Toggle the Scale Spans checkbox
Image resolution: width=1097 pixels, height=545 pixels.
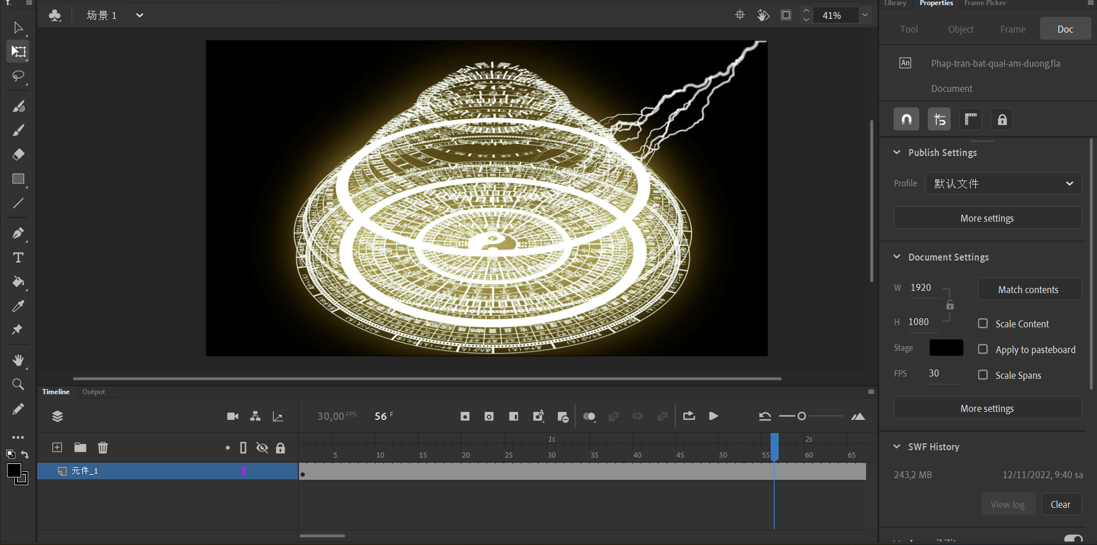[x=983, y=375]
